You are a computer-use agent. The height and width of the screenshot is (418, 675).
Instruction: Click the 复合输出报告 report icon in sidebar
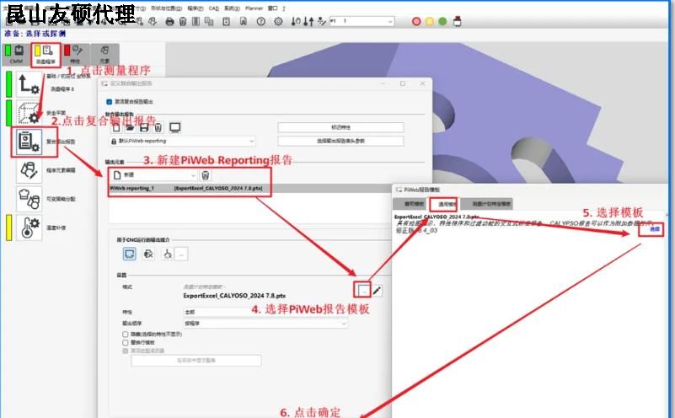[28, 141]
